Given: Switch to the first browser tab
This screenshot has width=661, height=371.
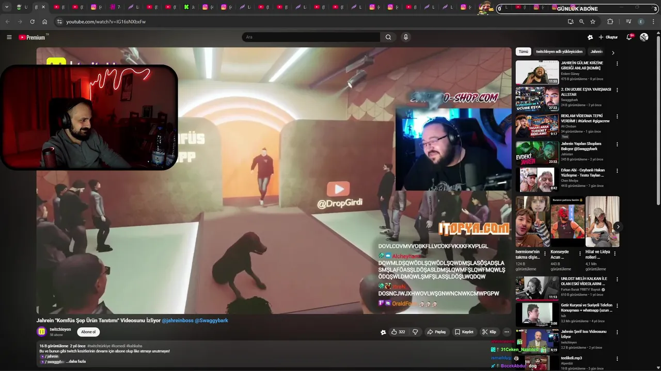Looking at the screenshot, I should tap(22, 7).
